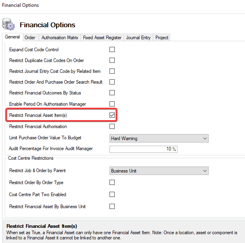Tick Restrict Financial Authorisation checkbox
The width and height of the screenshot is (245, 243).
112,127
